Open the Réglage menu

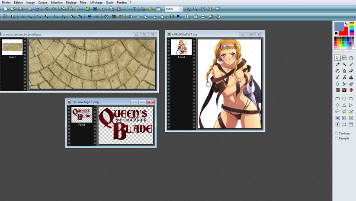pos(71,3)
